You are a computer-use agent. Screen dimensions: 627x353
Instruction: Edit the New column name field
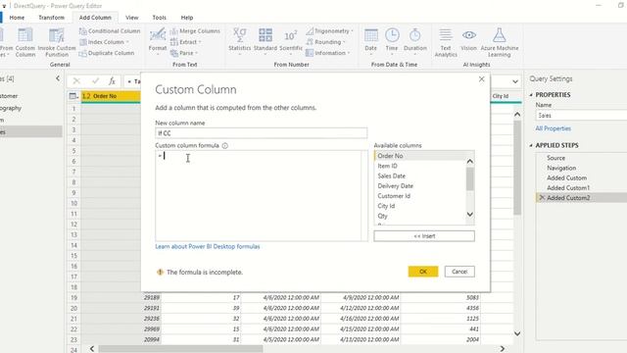[x=262, y=133]
